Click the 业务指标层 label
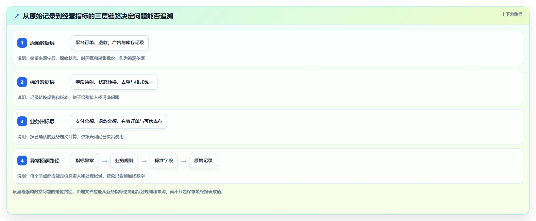536x221 pixels. point(42,121)
